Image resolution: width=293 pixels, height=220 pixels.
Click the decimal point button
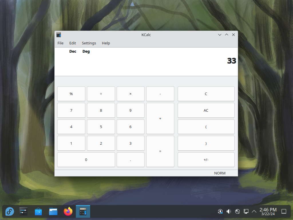[x=130, y=160]
